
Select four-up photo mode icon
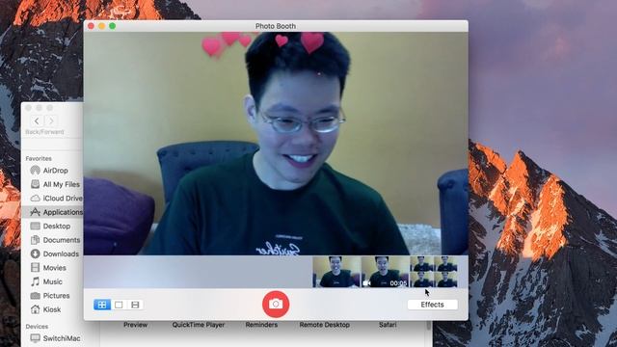(102, 305)
